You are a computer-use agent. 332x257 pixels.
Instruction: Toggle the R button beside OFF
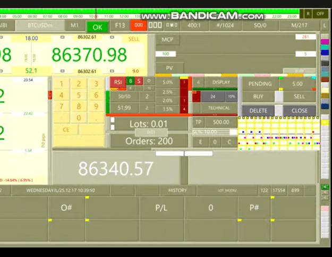tap(308, 14)
